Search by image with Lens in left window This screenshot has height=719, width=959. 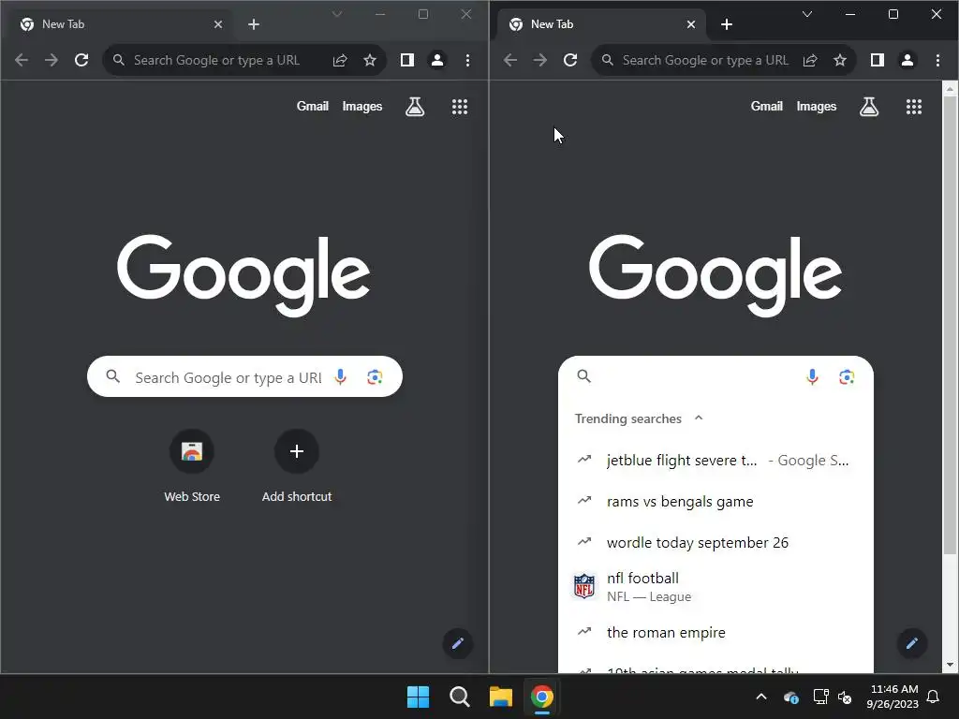[375, 377]
